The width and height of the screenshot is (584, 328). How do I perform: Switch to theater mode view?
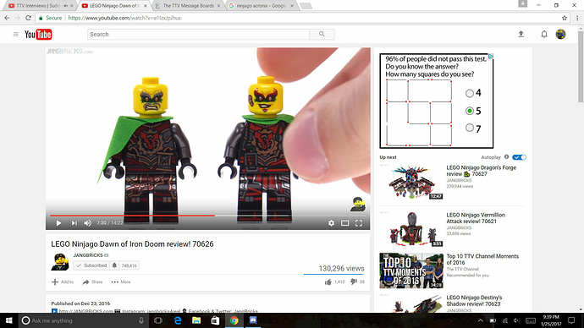coord(344,223)
